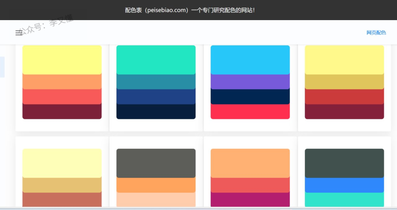Viewport: 397px width, 210px height.
Task: Select the coral red stripe in the first palette
Action: tap(62, 96)
